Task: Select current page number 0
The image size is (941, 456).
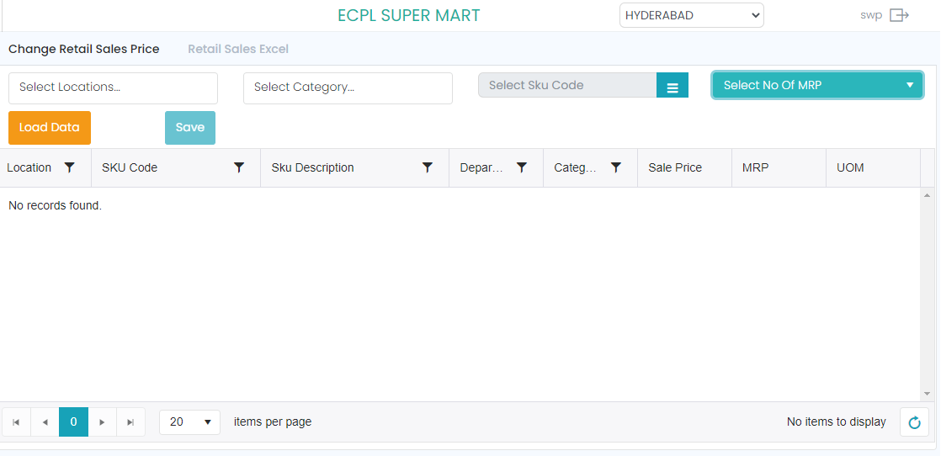Action: click(x=74, y=422)
